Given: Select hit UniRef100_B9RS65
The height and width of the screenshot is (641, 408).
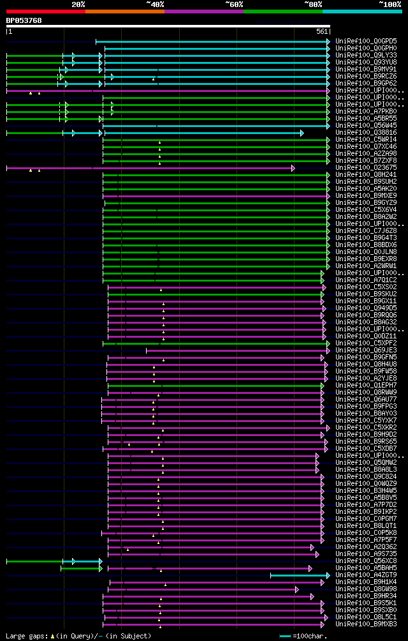Looking at the screenshot, I should coord(366,441).
